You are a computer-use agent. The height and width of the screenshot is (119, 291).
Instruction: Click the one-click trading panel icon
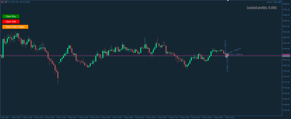[2, 2]
